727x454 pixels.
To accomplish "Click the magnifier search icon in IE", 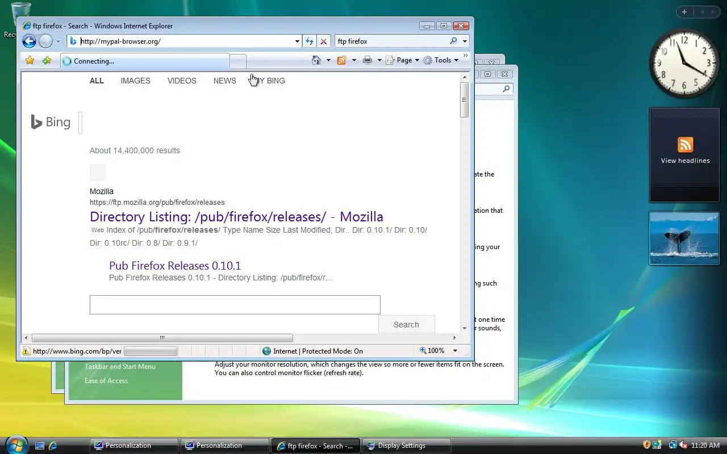I will (x=453, y=41).
